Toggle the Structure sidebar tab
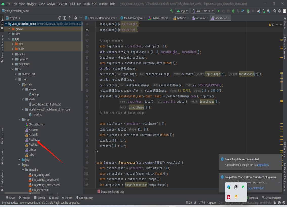 pyautogui.click(x=2, y=136)
